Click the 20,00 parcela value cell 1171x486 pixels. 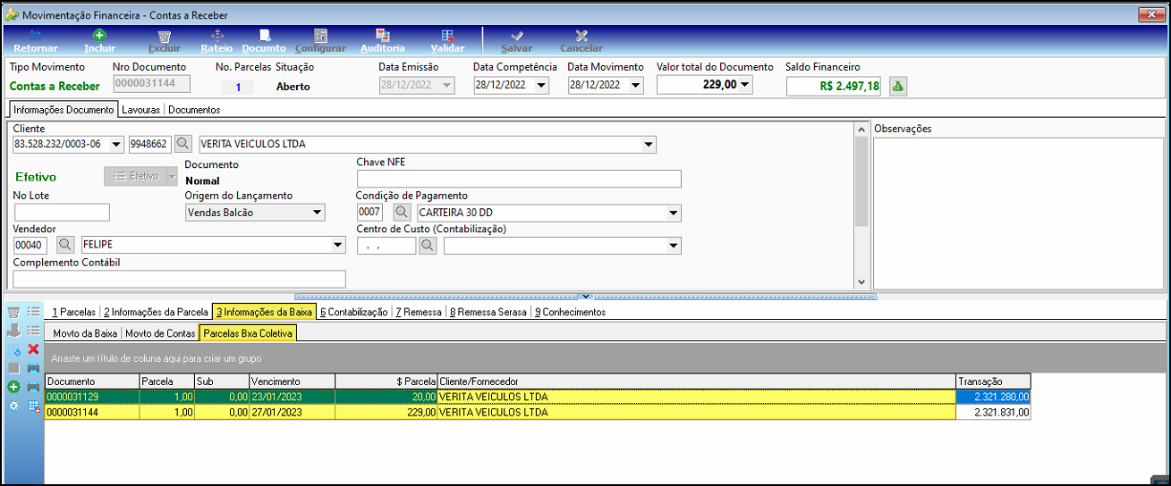pos(386,397)
